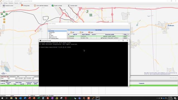
Task: Open Excel from the taskbar
Action: tap(39, 98)
